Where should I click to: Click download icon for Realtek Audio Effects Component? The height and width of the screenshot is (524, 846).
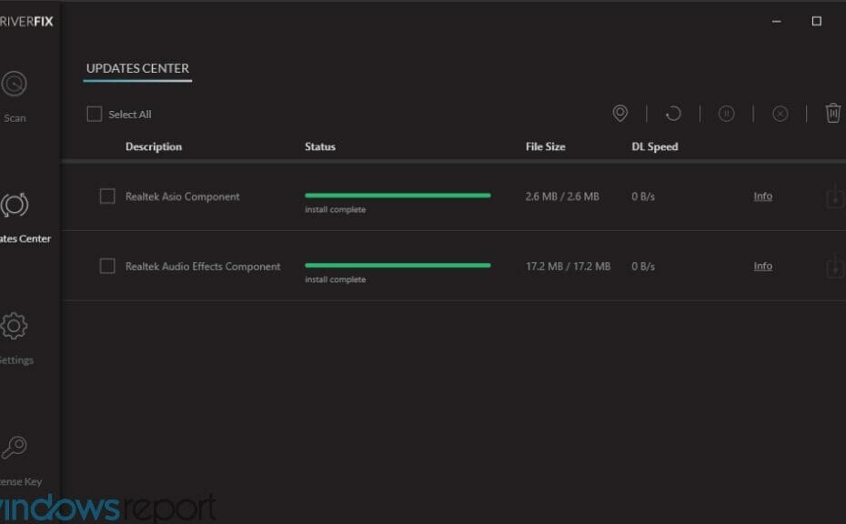point(835,266)
